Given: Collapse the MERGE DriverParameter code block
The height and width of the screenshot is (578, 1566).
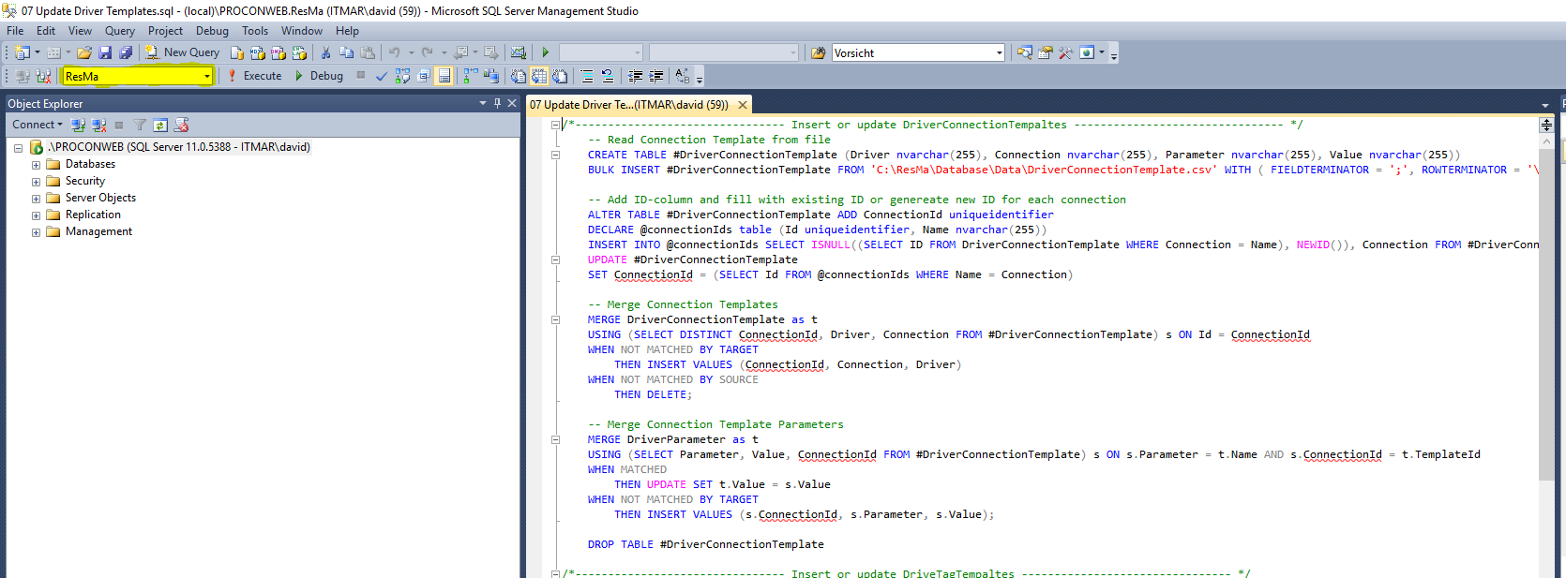Looking at the screenshot, I should point(555,439).
